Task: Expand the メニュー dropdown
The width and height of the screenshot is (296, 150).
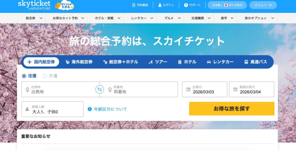Action: pyautogui.click(x=263, y=5)
